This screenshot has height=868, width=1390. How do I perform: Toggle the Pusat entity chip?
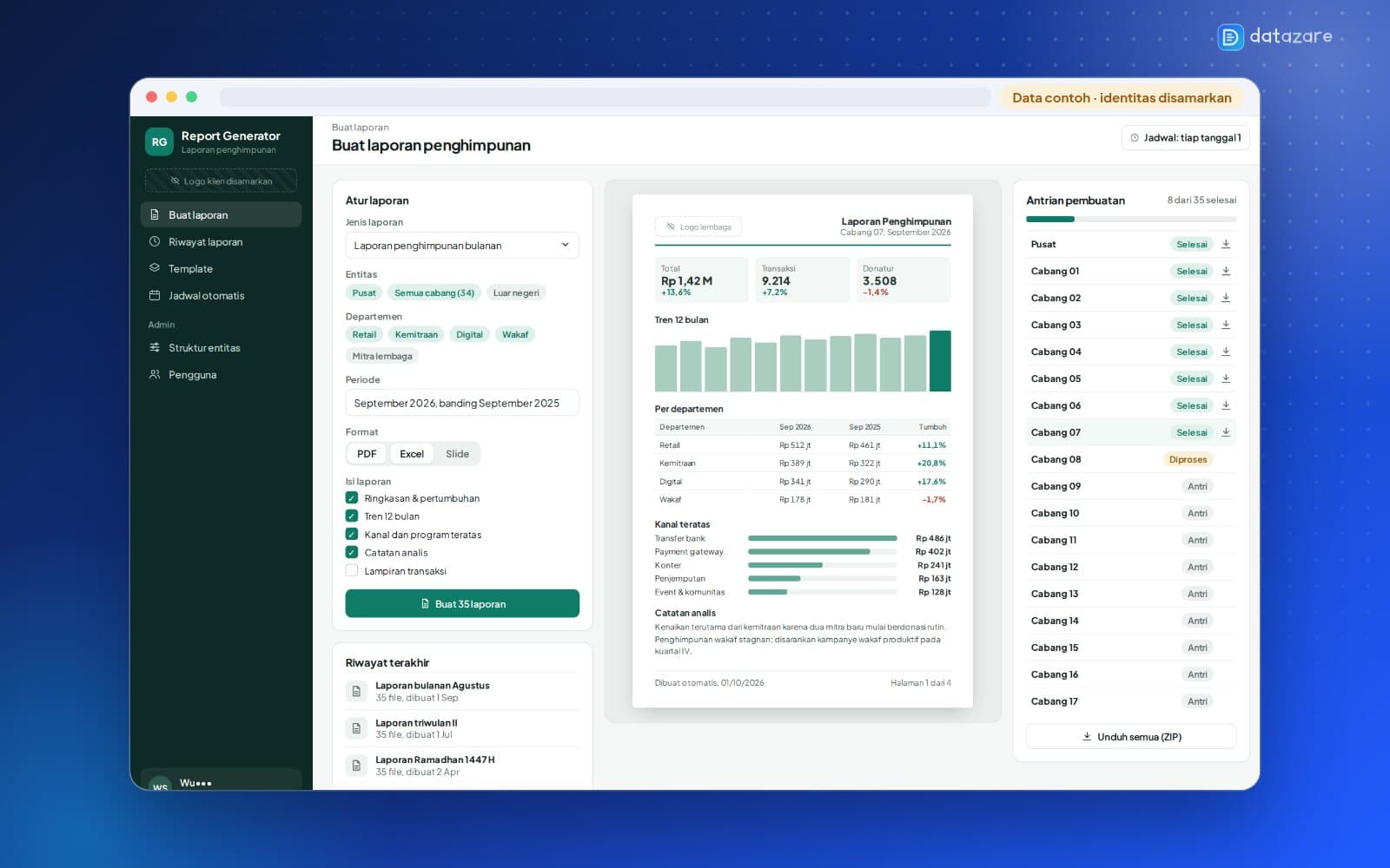[x=364, y=293]
